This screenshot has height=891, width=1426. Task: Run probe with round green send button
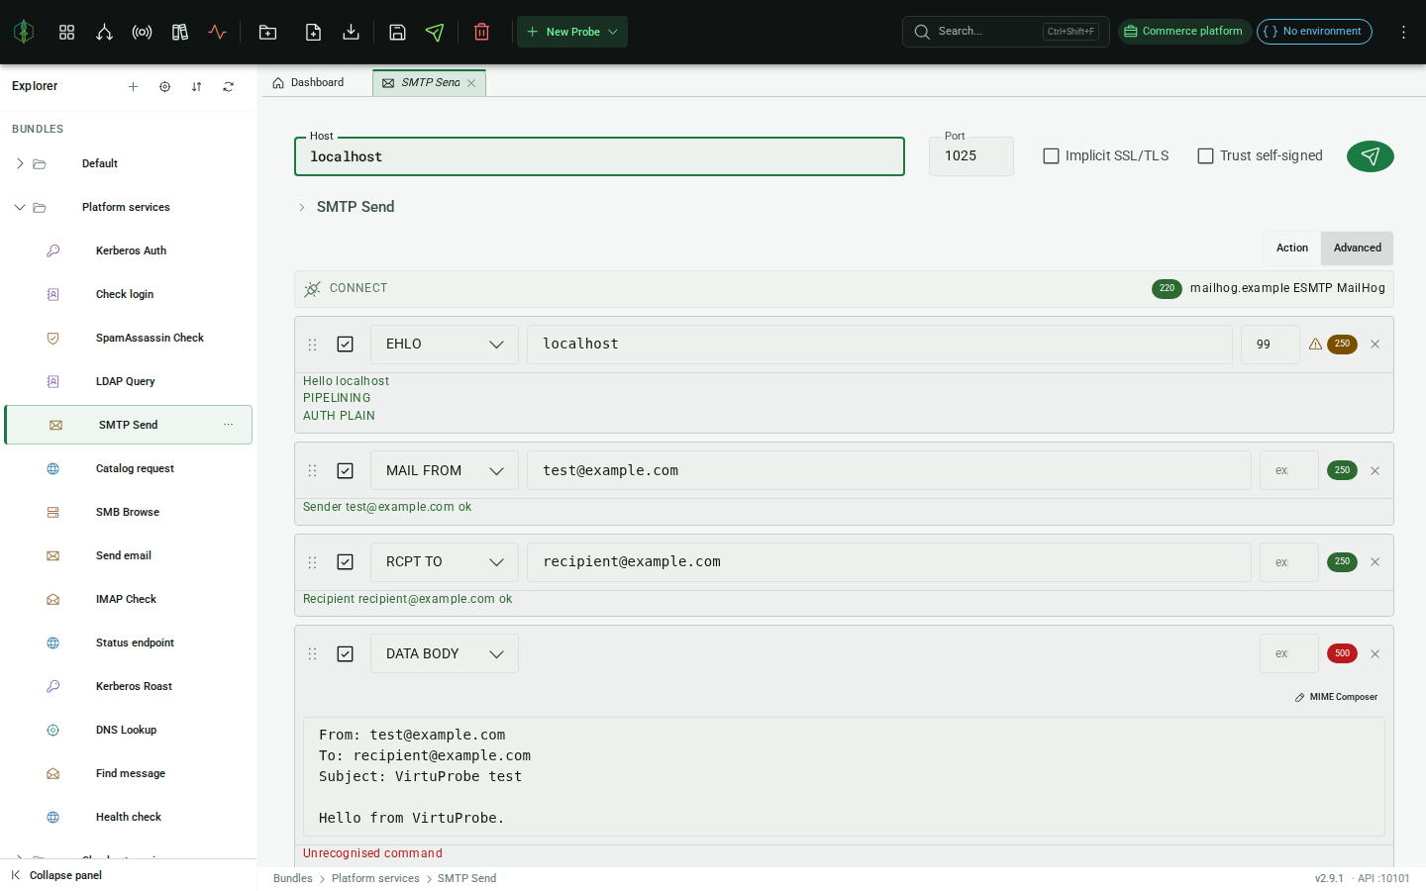click(1371, 156)
